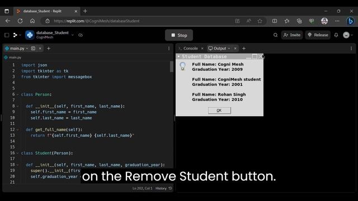View site info via the lock icon
Viewport: 358px width, 201px height.
click(x=48, y=21)
